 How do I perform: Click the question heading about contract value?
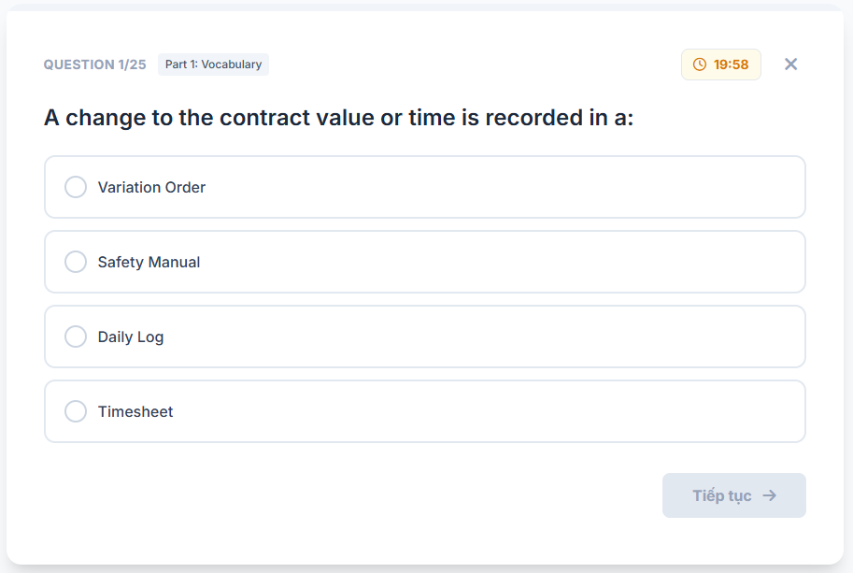point(338,118)
